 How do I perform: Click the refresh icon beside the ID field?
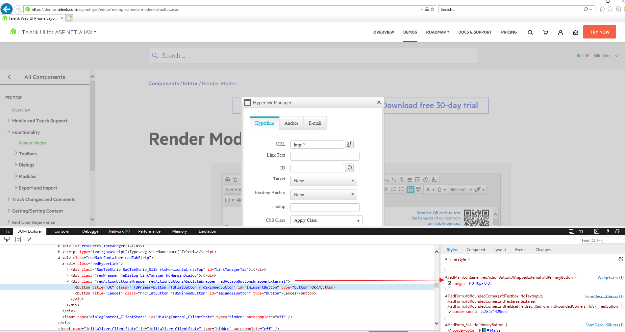click(x=349, y=168)
